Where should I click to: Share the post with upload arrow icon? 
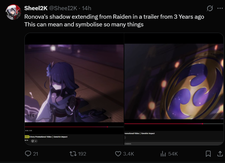(x=220, y=154)
